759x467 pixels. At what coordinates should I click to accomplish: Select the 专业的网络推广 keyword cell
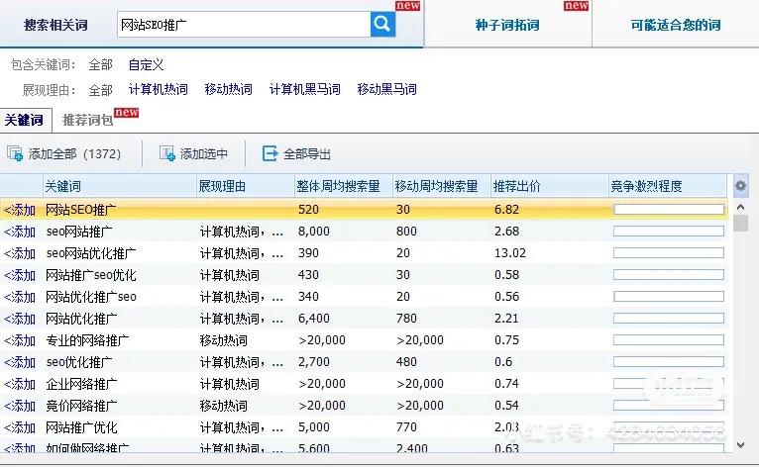coord(87,340)
